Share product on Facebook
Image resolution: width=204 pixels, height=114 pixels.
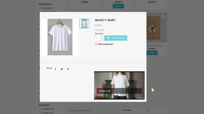pos(55,69)
